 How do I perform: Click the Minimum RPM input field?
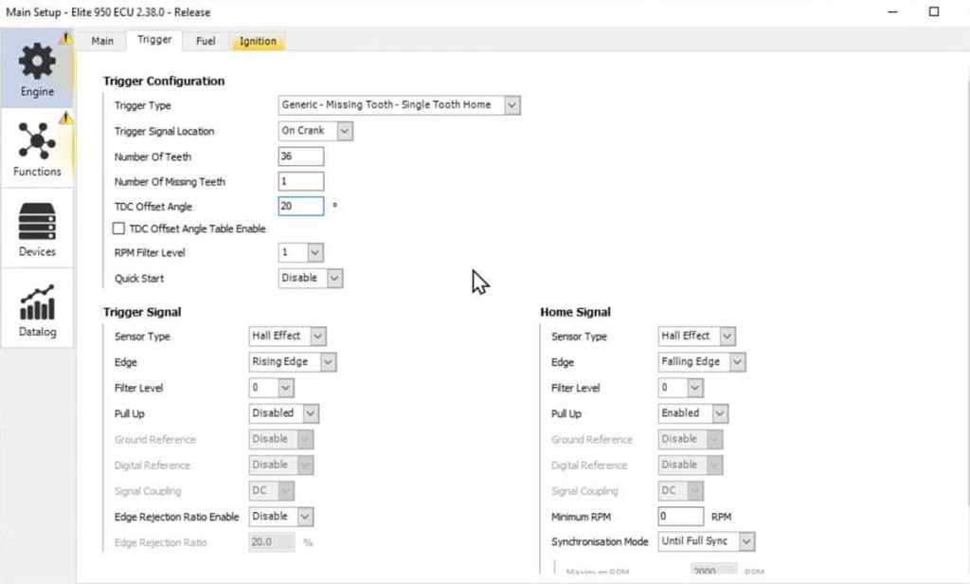[x=680, y=517]
